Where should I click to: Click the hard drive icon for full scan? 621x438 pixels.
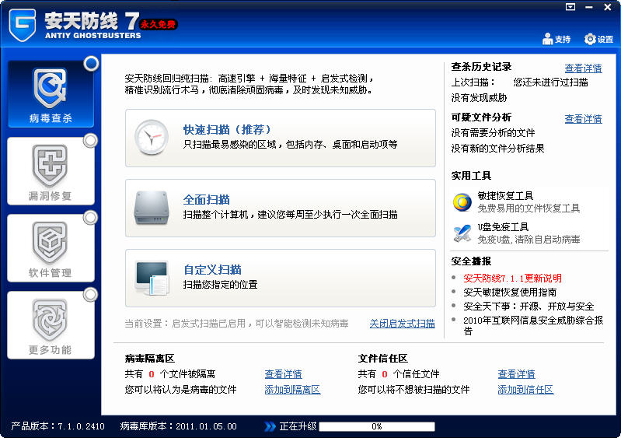[152, 207]
